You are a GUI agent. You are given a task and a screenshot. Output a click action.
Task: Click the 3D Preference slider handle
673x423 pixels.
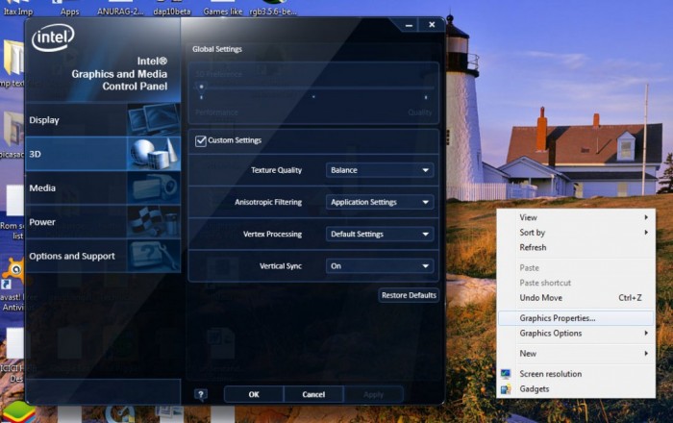click(x=201, y=87)
